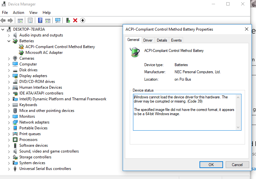Image resolution: width=256 pixels, height=179 pixels.
Task: Expand Human Interface Devices
Action: click(x=9, y=87)
